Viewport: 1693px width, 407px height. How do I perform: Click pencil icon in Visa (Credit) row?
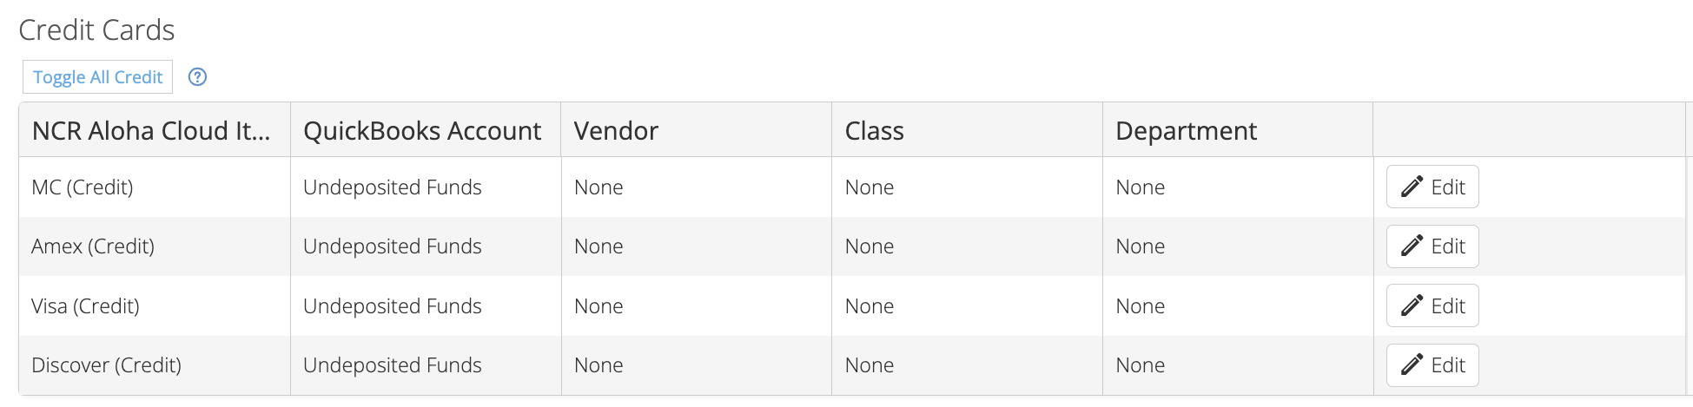point(1412,305)
